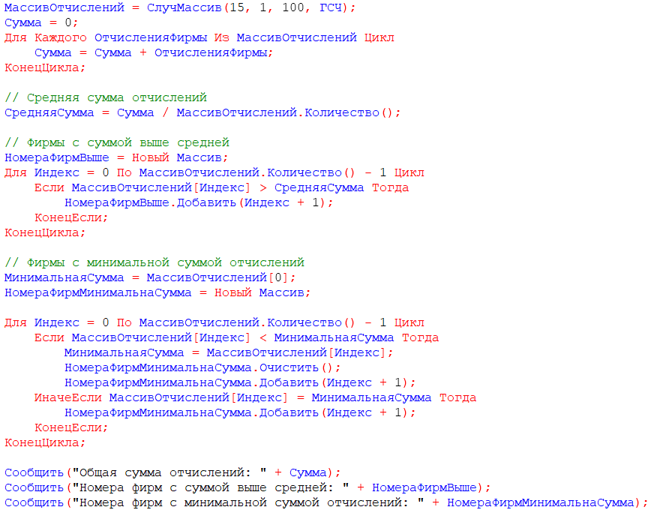Click the string "Номера фирм с суммой выше средней: "
This screenshot has height=519, width=663.
click(211, 487)
